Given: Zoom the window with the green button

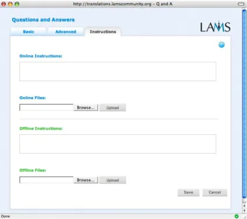Looking at the screenshot, I should [17, 4].
